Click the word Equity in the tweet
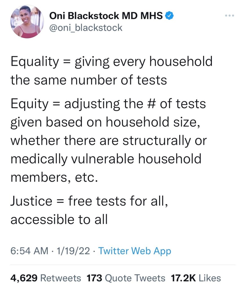Screen dimensions: 246x289 30,104
